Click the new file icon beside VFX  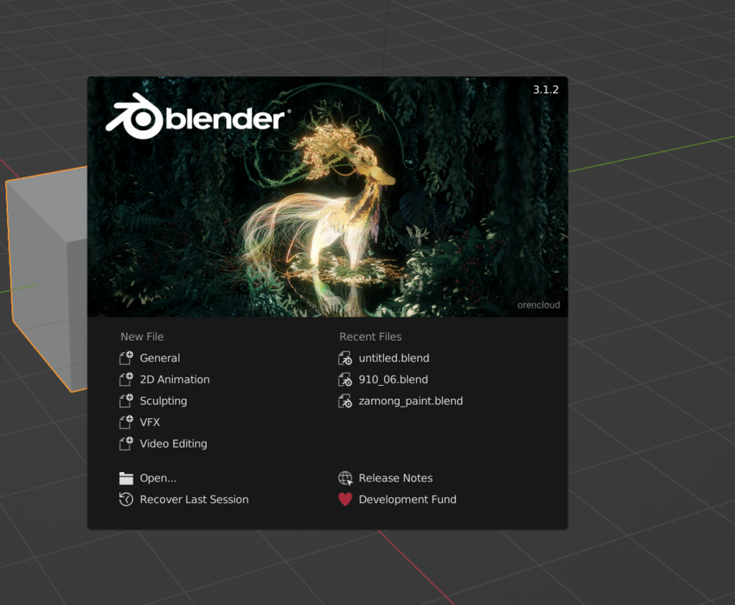[x=126, y=422]
